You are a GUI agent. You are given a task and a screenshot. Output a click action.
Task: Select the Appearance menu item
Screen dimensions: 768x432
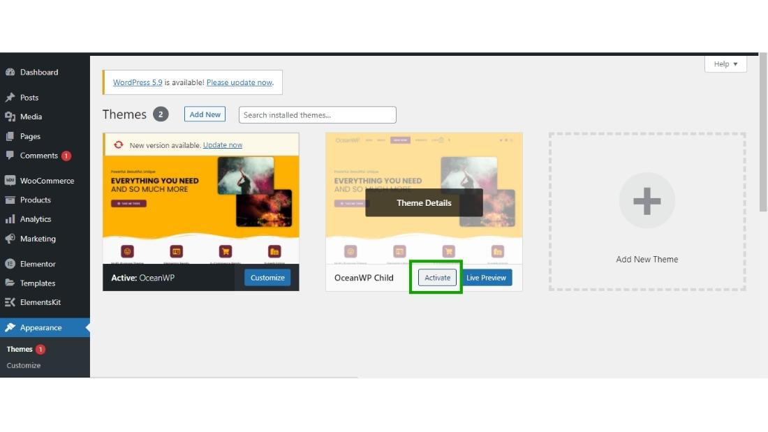coord(45,327)
